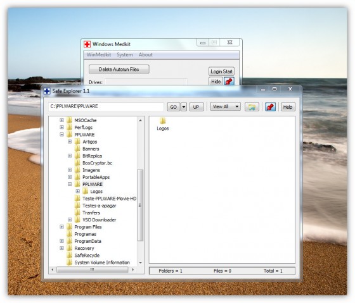
Task: Click the Tranfers folder icon in tree
Action: pyautogui.click(x=77, y=213)
